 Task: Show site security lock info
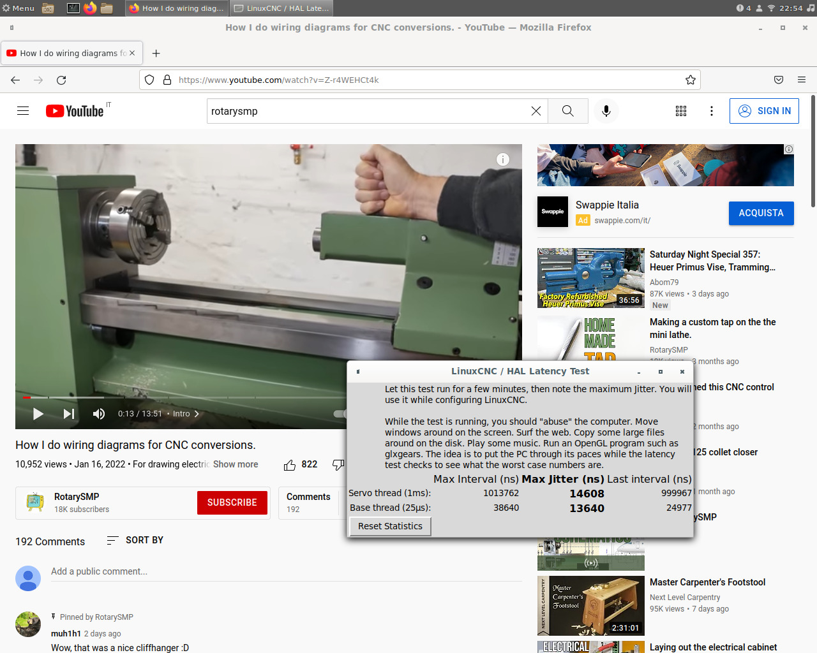167,80
